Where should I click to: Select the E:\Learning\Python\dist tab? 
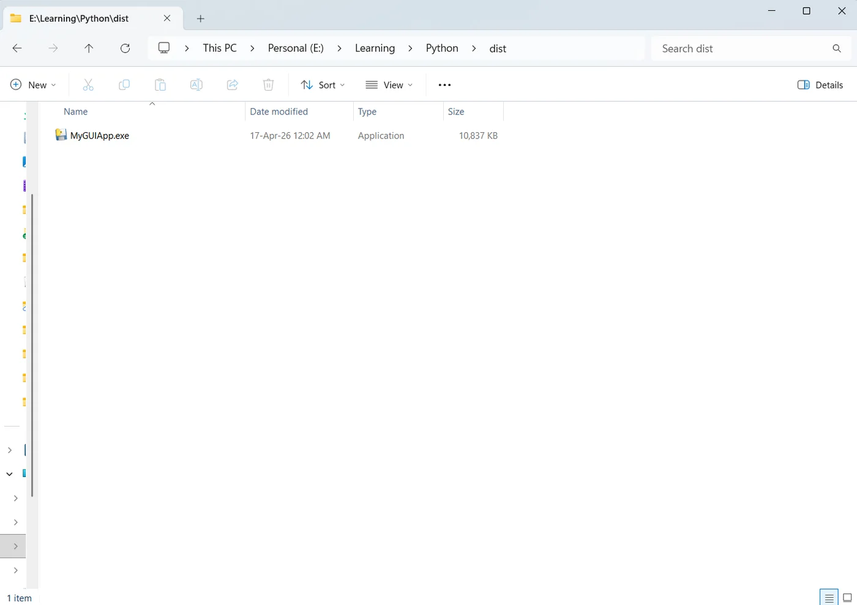click(x=92, y=18)
